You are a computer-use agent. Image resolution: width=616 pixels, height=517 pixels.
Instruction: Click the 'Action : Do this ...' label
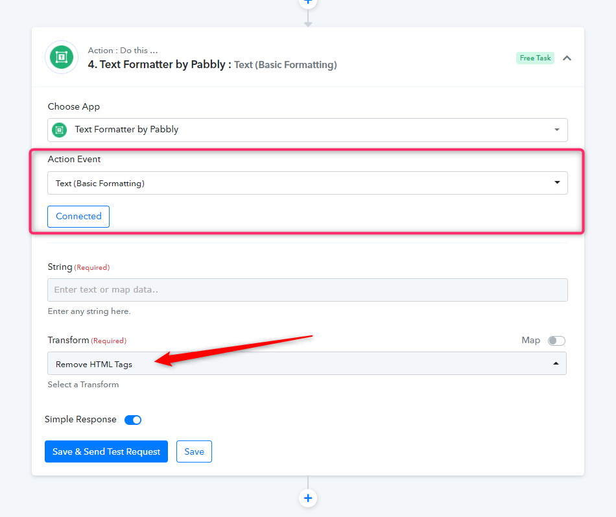point(123,51)
